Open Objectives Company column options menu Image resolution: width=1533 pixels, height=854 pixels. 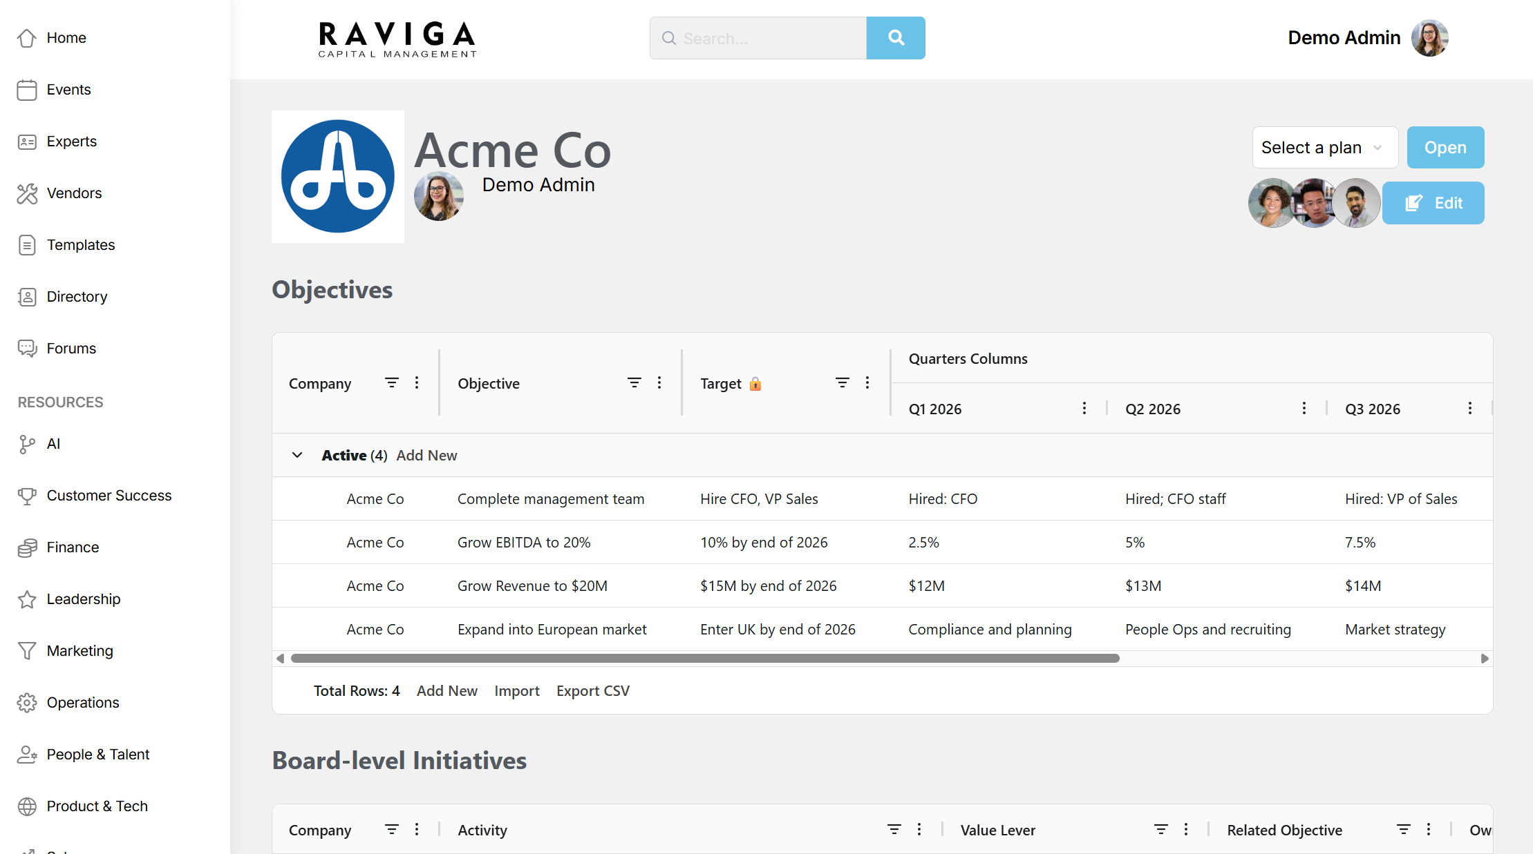click(x=417, y=382)
